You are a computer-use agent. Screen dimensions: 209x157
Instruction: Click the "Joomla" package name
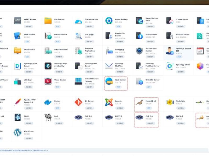click(118, 101)
